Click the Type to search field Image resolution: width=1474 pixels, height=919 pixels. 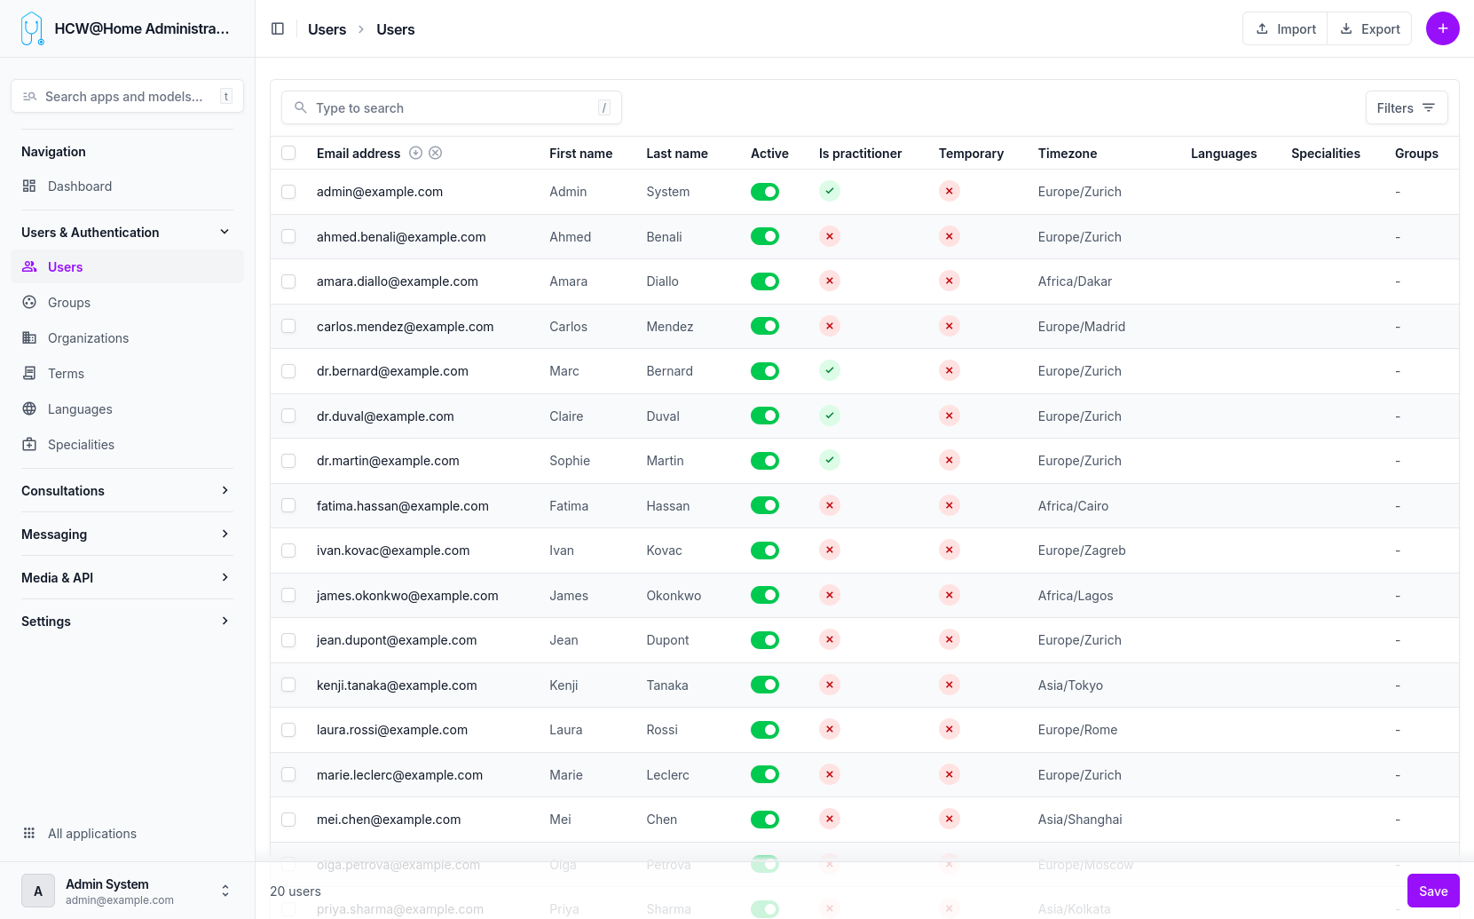(451, 107)
